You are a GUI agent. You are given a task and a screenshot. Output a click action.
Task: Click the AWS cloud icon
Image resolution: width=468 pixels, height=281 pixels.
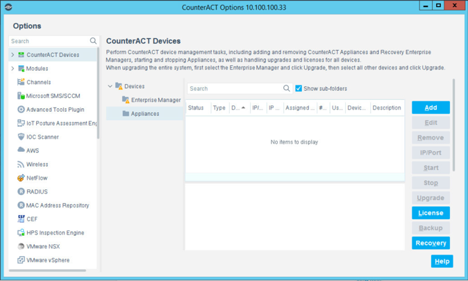(21, 150)
